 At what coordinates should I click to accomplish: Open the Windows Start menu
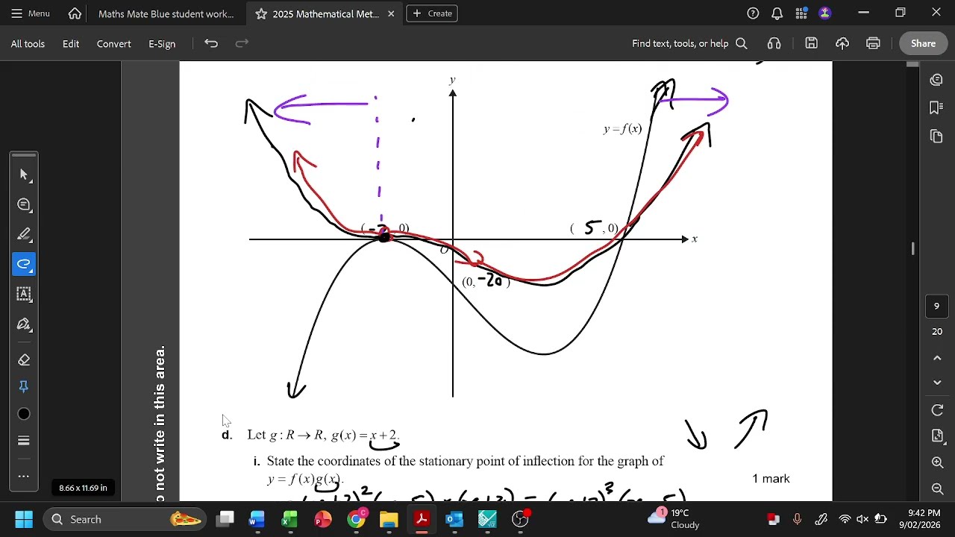24,519
